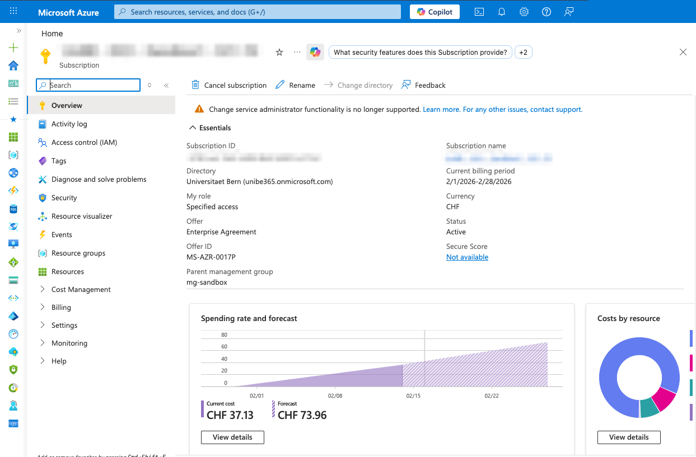Open Cloud Shell from the top bar
This screenshot has width=696, height=457.
(479, 12)
